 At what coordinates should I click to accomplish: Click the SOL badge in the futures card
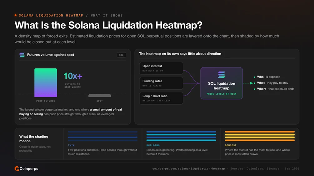click(121, 55)
